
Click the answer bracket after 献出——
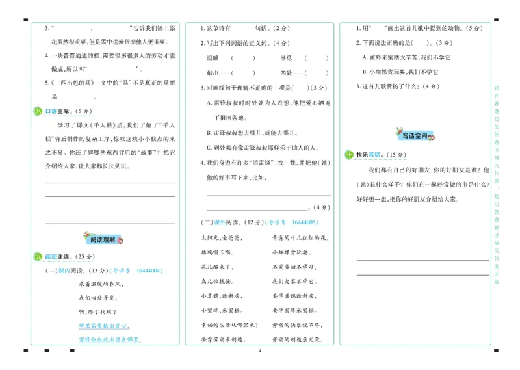pyautogui.click(x=243, y=73)
